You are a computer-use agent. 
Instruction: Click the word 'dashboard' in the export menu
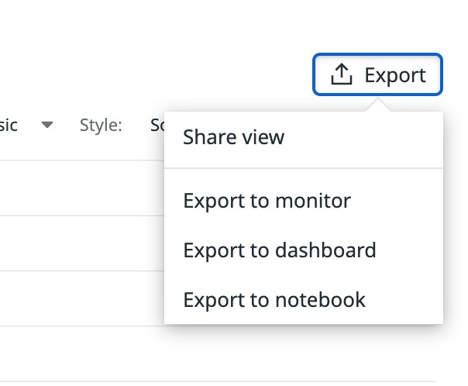tap(325, 250)
